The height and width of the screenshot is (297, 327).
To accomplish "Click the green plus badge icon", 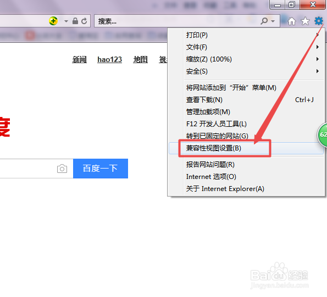I will coord(53,21).
